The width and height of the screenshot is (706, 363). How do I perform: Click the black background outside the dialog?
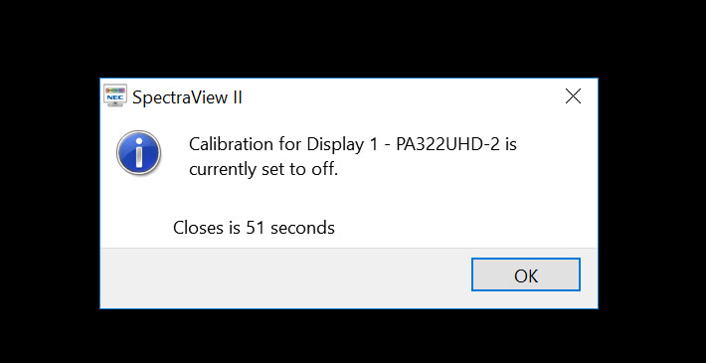[353, 38]
